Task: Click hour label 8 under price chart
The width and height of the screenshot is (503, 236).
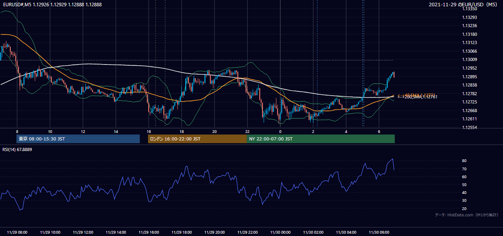Action: tap(17, 131)
